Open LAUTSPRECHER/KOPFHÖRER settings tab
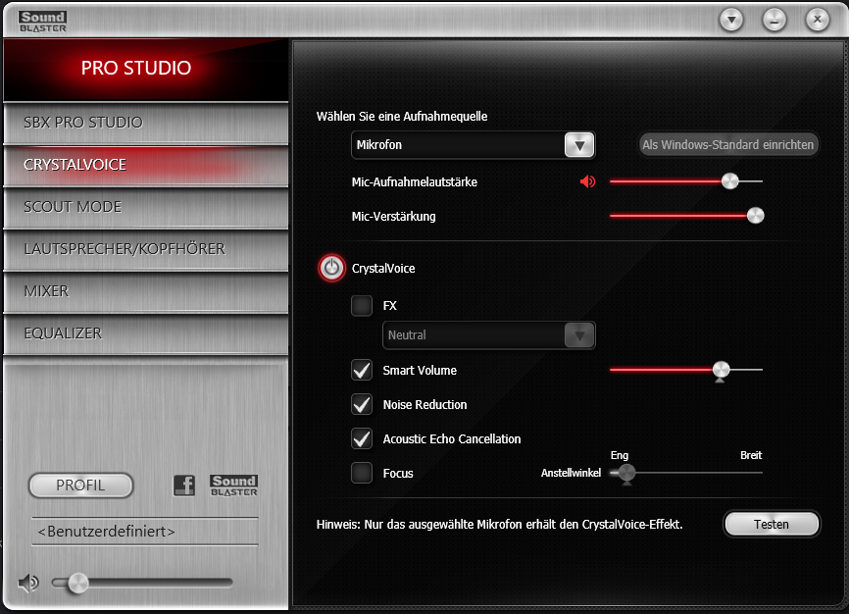The height and width of the screenshot is (614, 849). [x=146, y=249]
